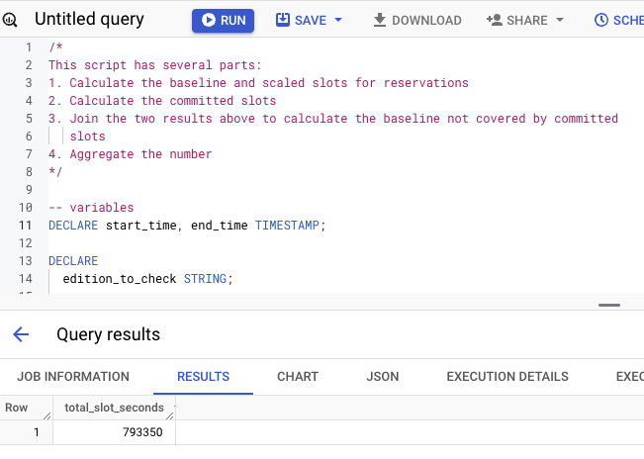View the JSON tab
This screenshot has width=644, height=459.
tap(383, 377)
